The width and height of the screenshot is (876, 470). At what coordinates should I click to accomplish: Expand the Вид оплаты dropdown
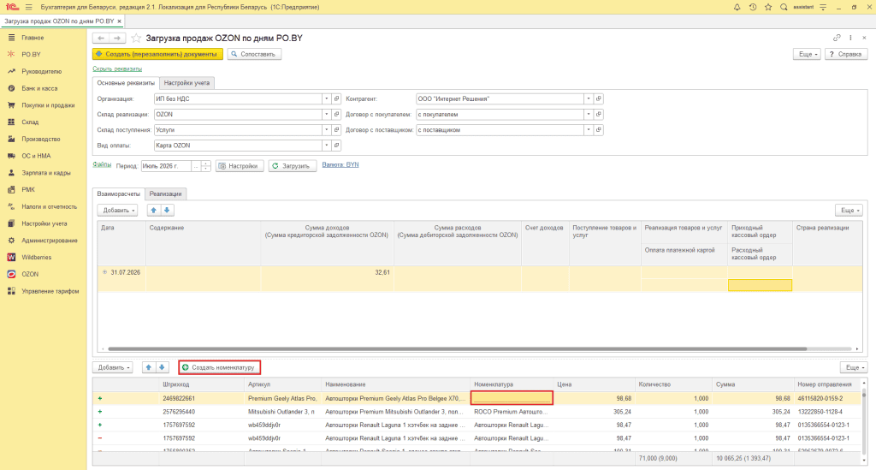click(x=326, y=146)
